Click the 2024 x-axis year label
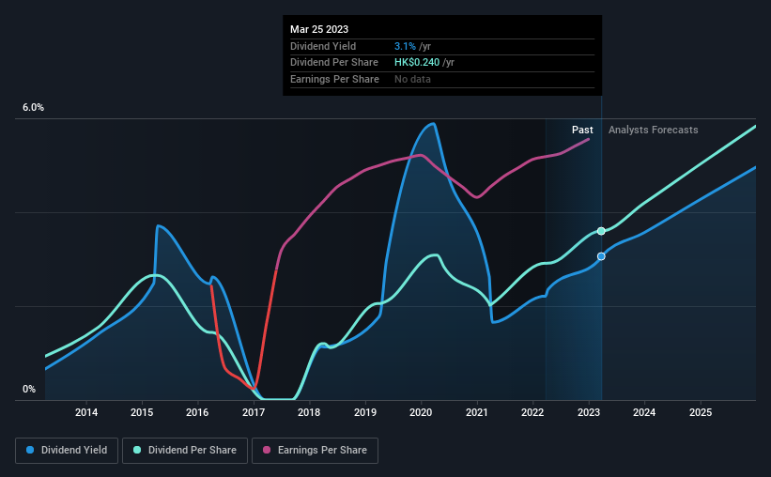The image size is (771, 477). (644, 412)
